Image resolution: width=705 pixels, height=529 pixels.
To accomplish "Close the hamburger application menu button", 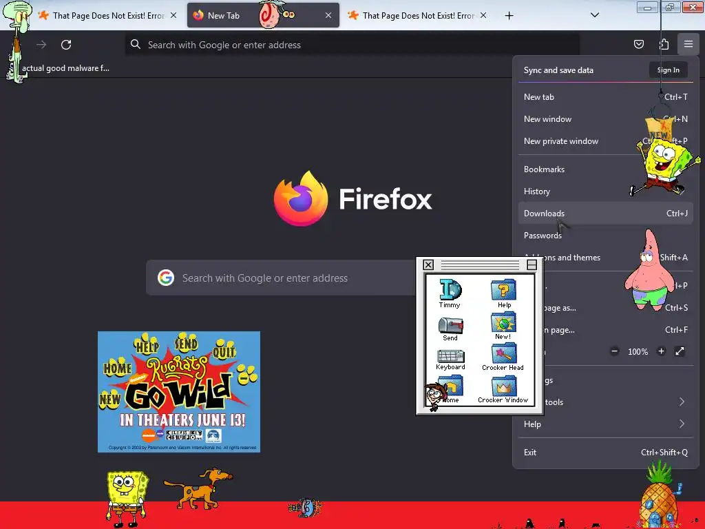I will [688, 44].
